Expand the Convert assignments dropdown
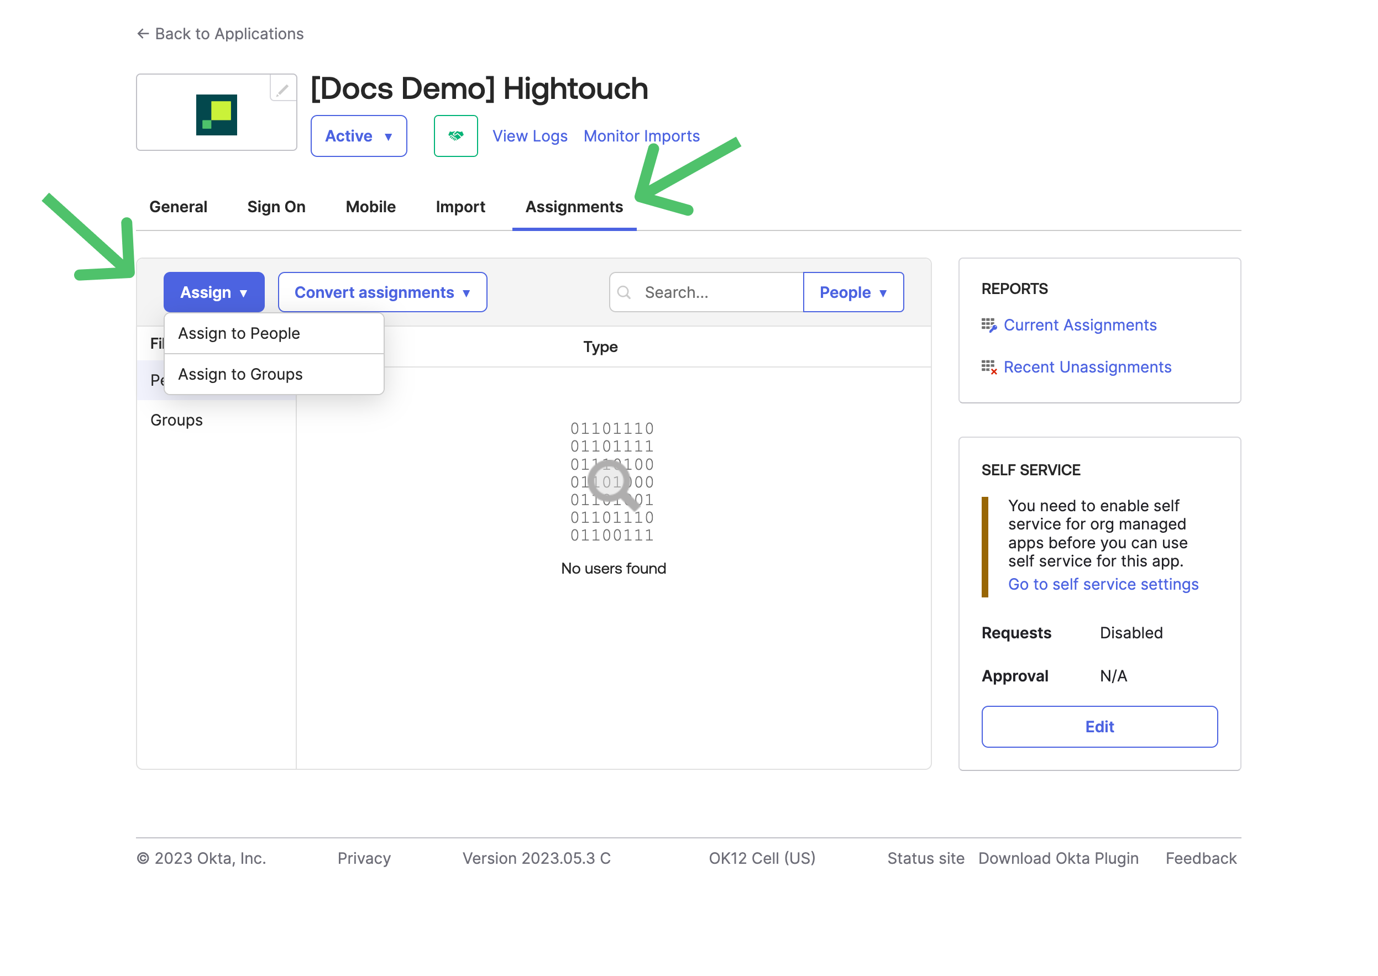 [382, 292]
